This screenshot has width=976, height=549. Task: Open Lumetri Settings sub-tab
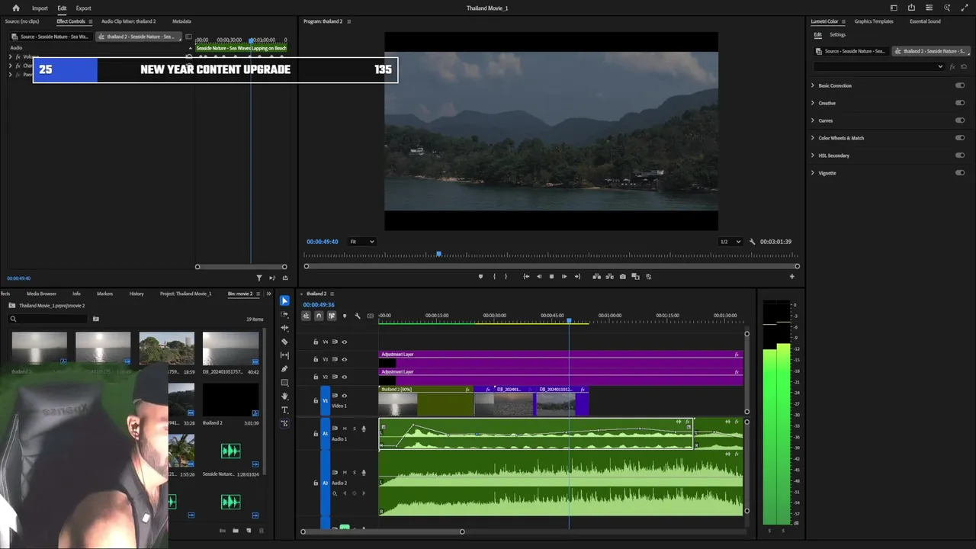tap(837, 34)
